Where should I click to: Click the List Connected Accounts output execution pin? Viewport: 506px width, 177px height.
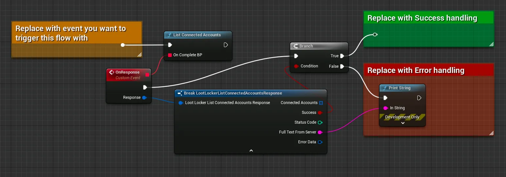pyautogui.click(x=226, y=45)
